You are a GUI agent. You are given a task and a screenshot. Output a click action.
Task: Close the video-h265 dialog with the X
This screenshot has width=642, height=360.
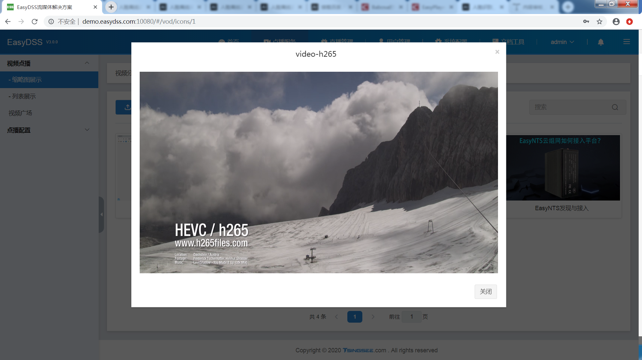coord(497,52)
